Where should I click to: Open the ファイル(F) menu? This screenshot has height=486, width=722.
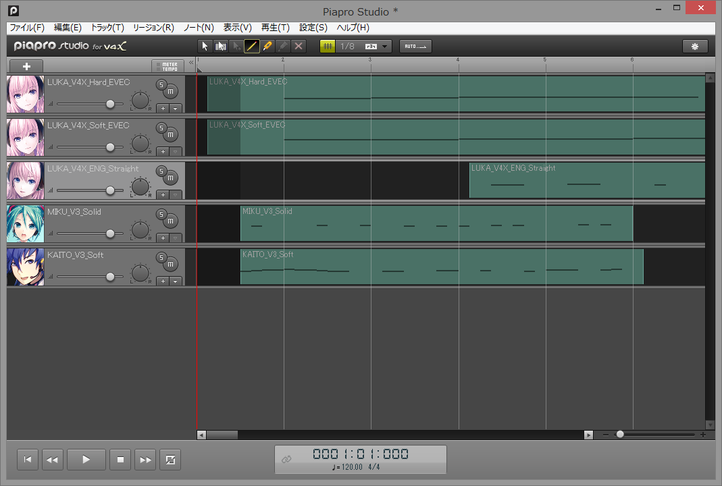tap(27, 28)
